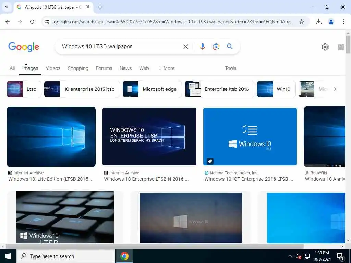The height and width of the screenshot is (263, 351).
Task: Open Chrome three-dot menu
Action: point(343,22)
